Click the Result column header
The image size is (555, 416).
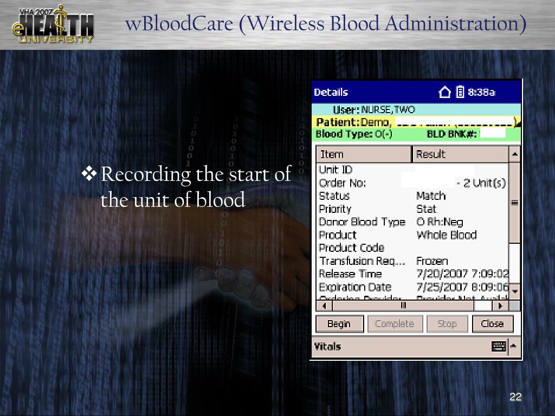click(460, 154)
